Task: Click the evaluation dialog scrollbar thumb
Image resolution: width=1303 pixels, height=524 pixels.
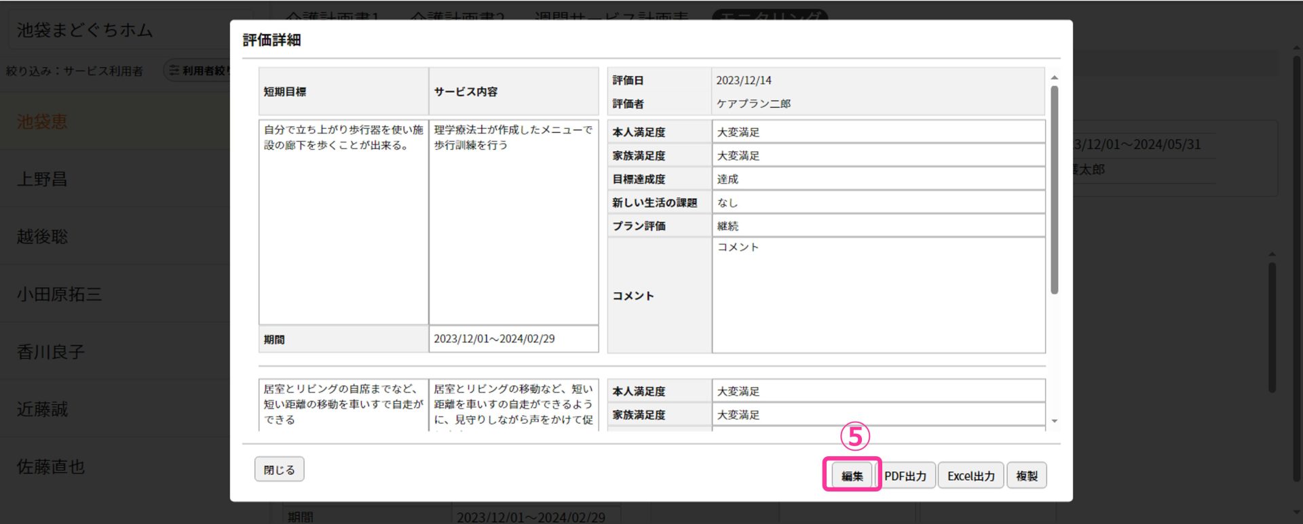Action: (1054, 190)
